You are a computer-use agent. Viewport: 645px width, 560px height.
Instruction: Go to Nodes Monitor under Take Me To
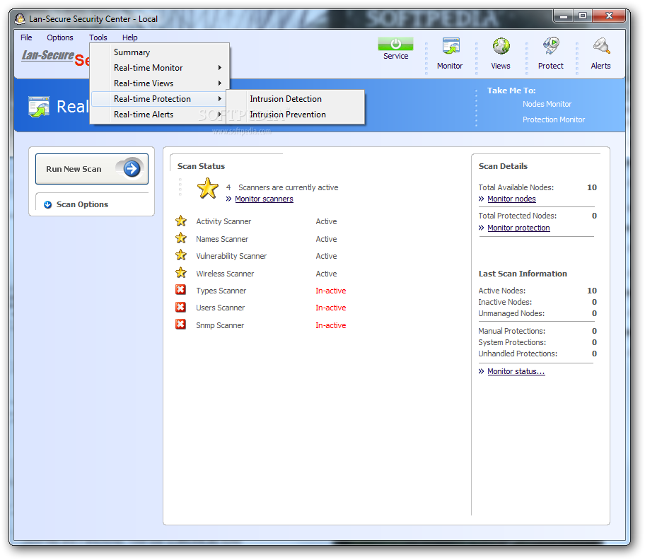pyautogui.click(x=547, y=104)
